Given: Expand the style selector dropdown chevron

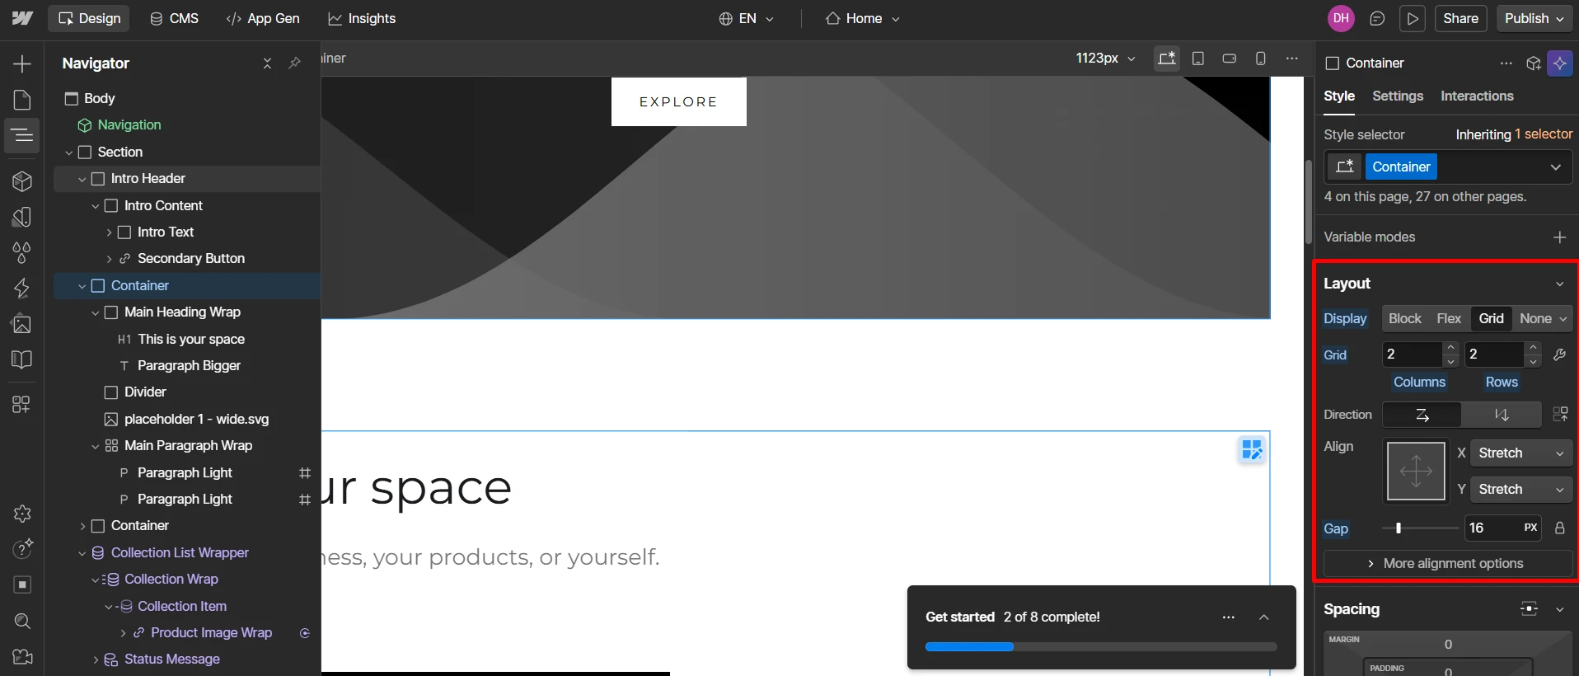Looking at the screenshot, I should (1555, 167).
